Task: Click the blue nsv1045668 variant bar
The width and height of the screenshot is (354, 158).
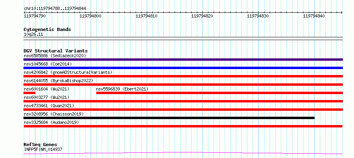Action: coord(183,68)
